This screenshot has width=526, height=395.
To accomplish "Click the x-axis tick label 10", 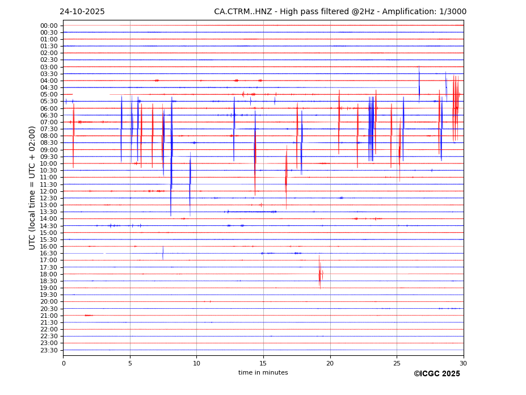I will (197, 363).
